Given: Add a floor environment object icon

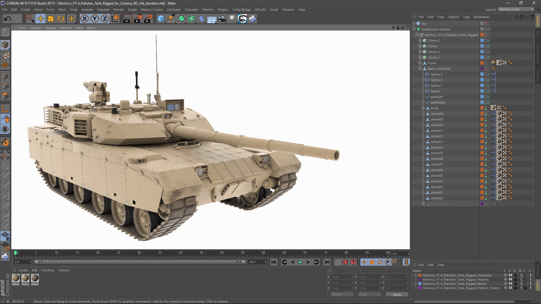Looking at the screenshot, I should point(212,19).
